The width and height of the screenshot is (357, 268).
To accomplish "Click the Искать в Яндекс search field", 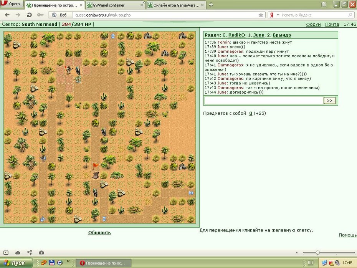I will pyautogui.click(x=314, y=15).
